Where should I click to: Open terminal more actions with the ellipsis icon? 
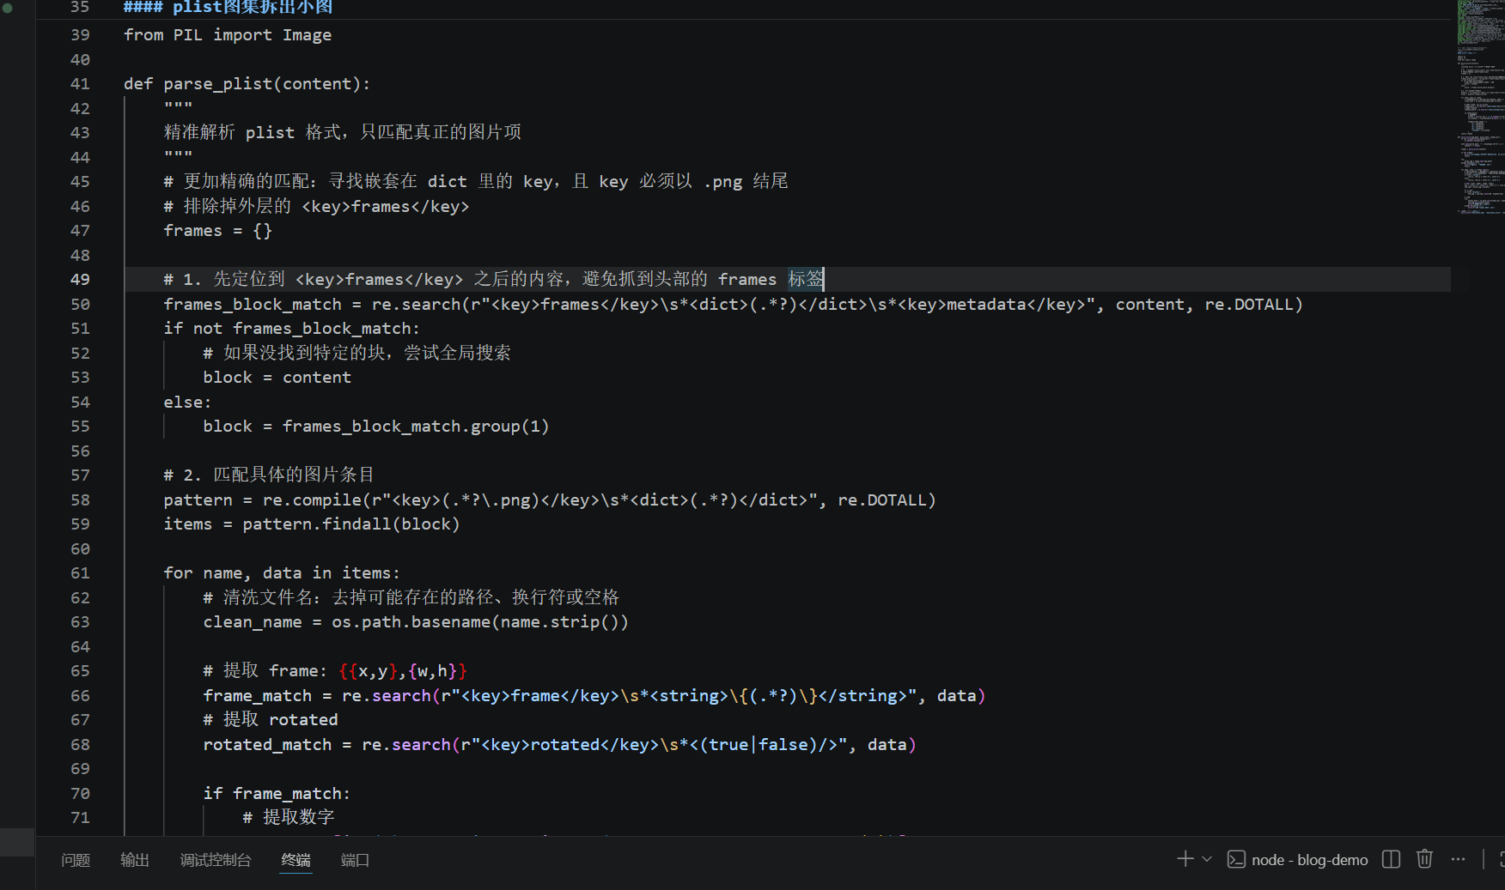point(1458,859)
